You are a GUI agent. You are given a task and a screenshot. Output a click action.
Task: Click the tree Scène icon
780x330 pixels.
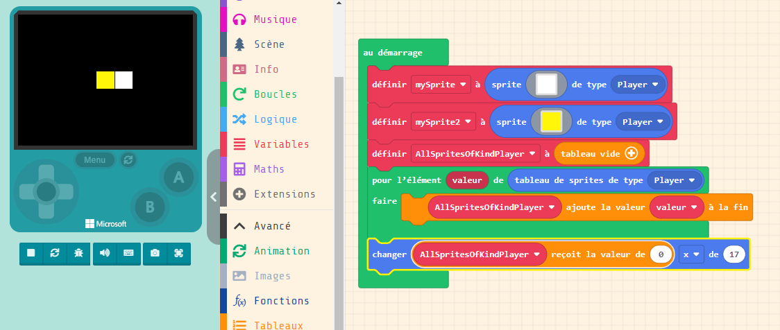tap(239, 44)
